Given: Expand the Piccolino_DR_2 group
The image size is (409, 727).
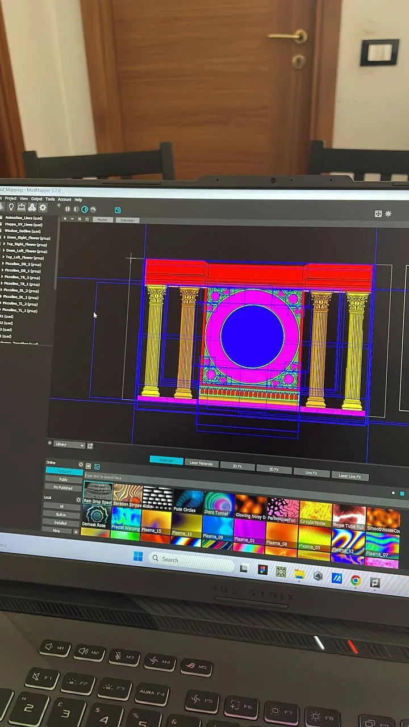Looking at the screenshot, I should point(3,264).
